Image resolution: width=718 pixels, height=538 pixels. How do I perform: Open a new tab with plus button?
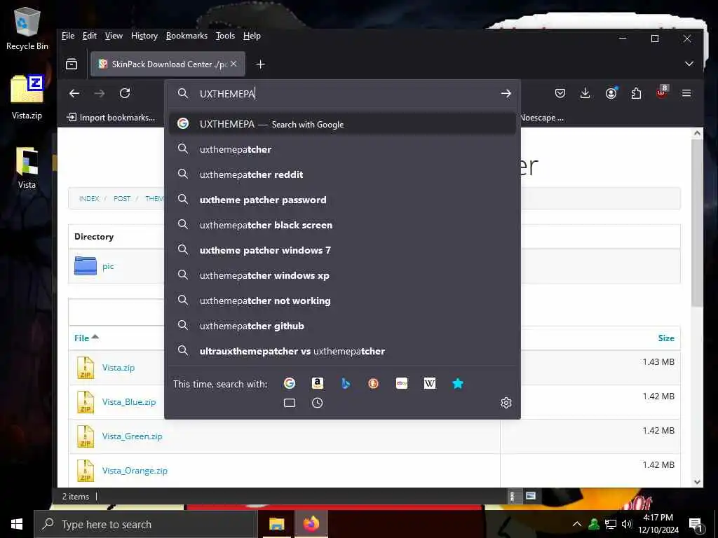[260, 64]
